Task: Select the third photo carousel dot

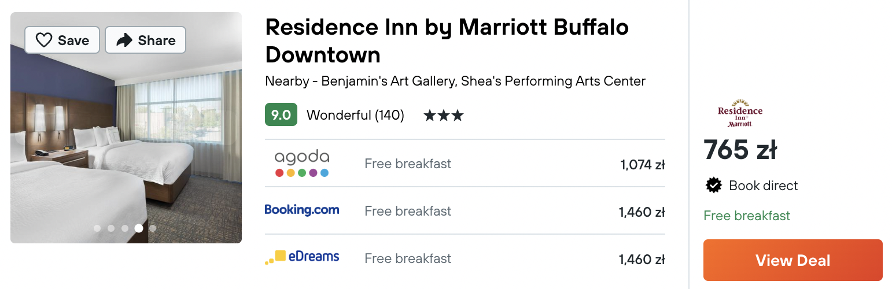Action: [125, 228]
